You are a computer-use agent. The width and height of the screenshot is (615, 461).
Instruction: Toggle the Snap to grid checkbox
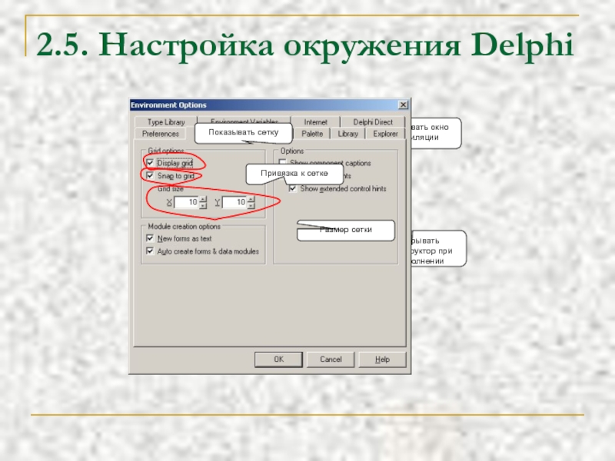click(x=150, y=176)
